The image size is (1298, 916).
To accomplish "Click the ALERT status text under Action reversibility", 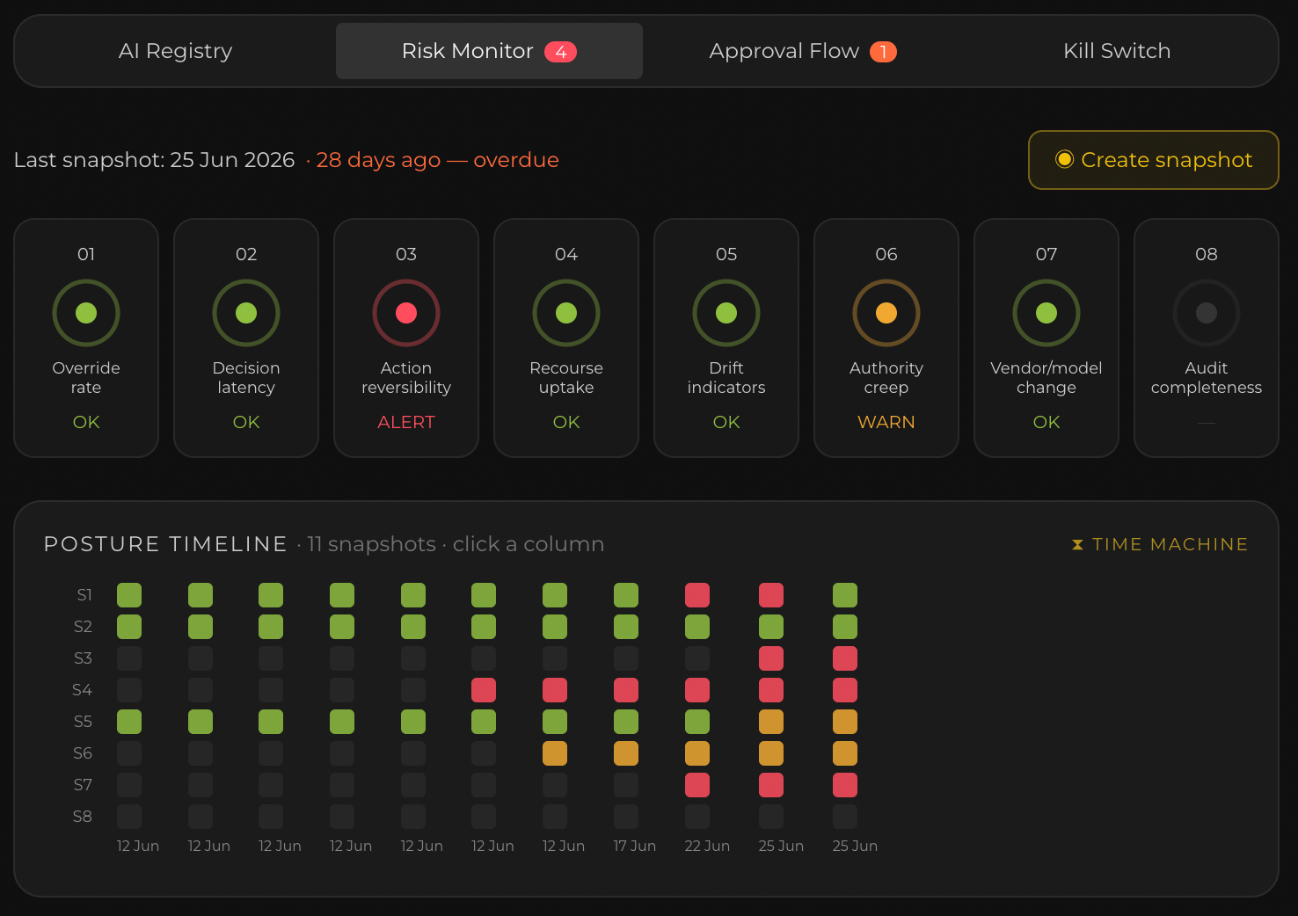I will click(x=406, y=422).
